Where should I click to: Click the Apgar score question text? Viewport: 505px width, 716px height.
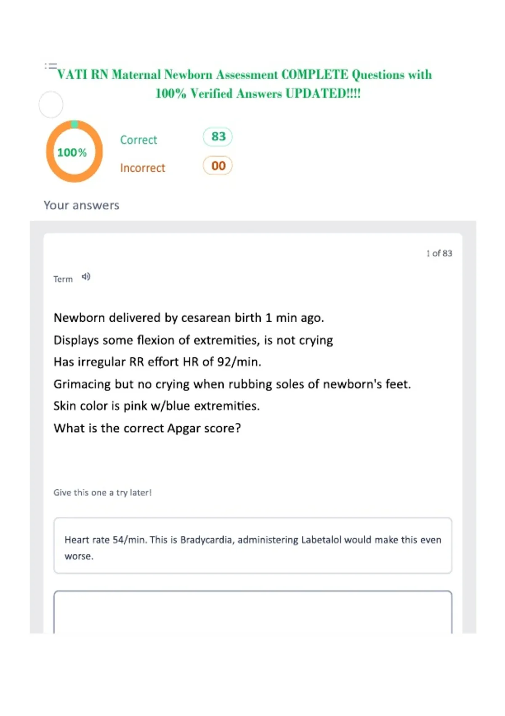click(147, 428)
